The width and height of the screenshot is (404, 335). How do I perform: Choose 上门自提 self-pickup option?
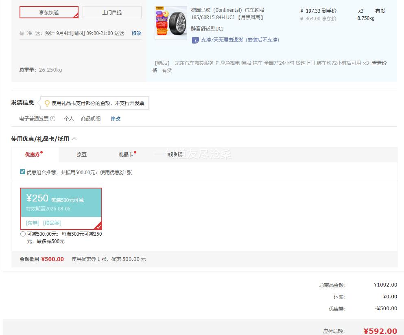pos(112,12)
